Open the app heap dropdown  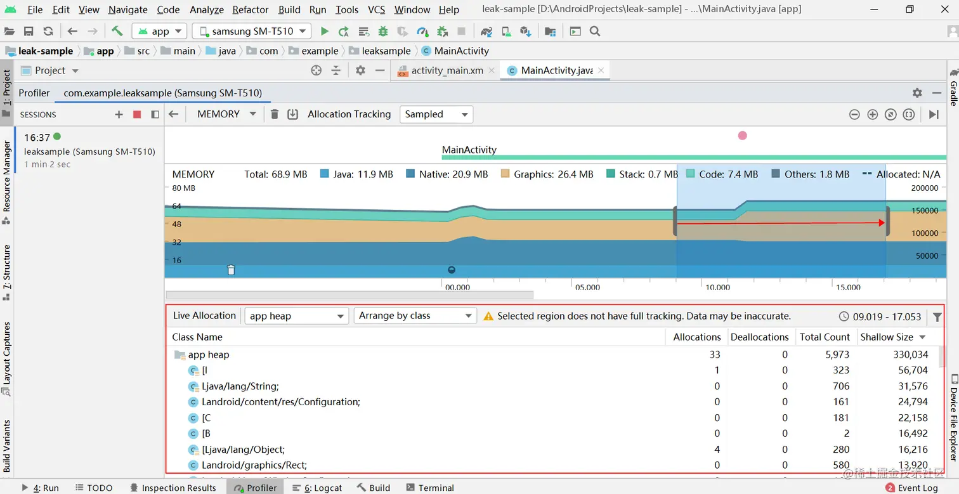click(296, 316)
